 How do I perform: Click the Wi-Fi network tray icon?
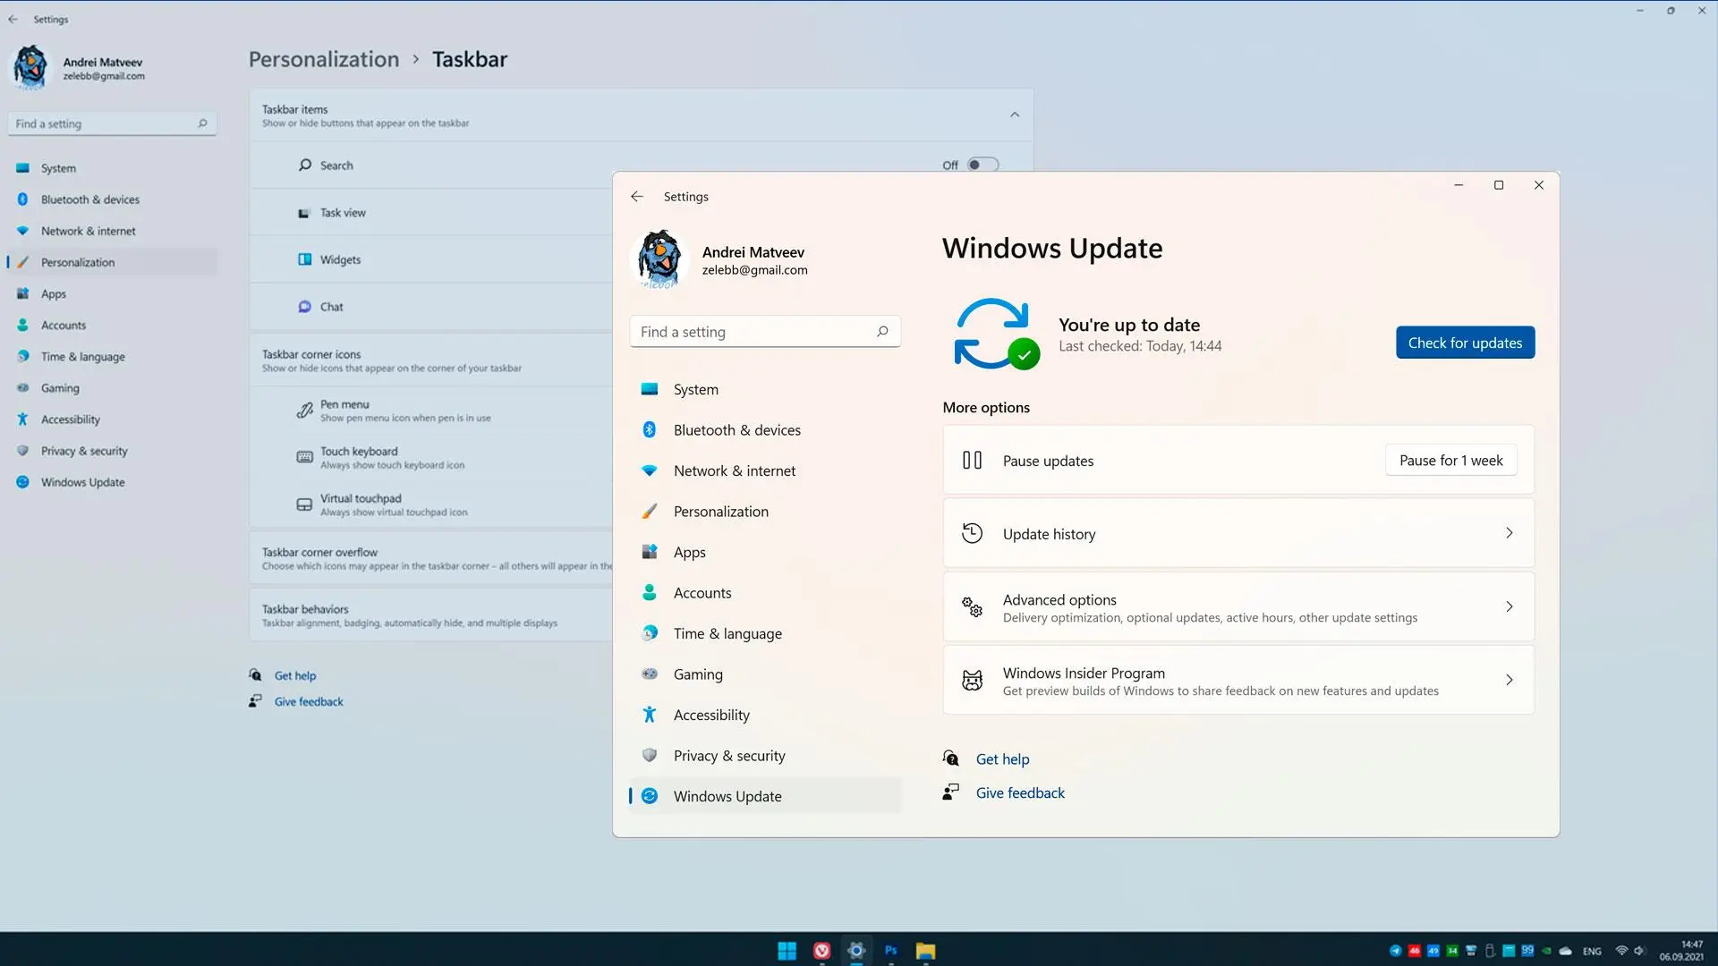click(x=1620, y=951)
